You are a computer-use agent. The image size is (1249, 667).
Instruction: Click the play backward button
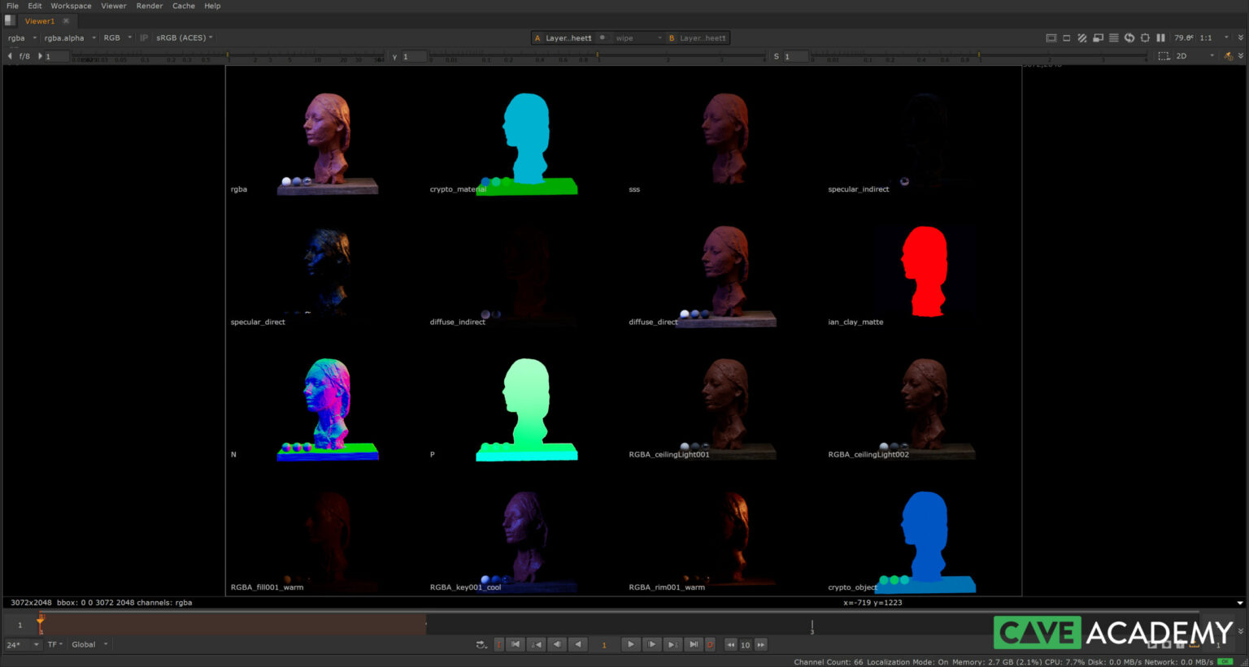tap(577, 644)
